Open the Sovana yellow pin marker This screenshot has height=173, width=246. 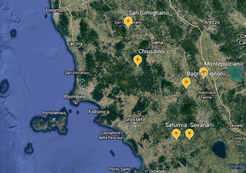[x=189, y=133]
